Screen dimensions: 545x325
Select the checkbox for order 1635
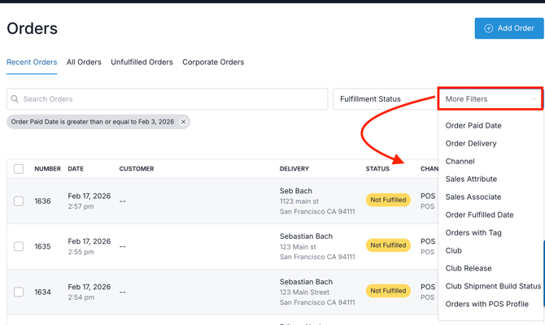point(19,246)
